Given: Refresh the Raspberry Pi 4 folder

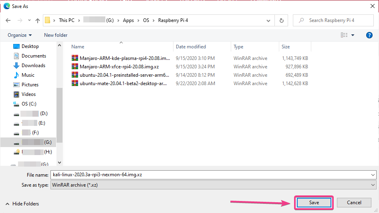Looking at the screenshot, I should pos(281,20).
